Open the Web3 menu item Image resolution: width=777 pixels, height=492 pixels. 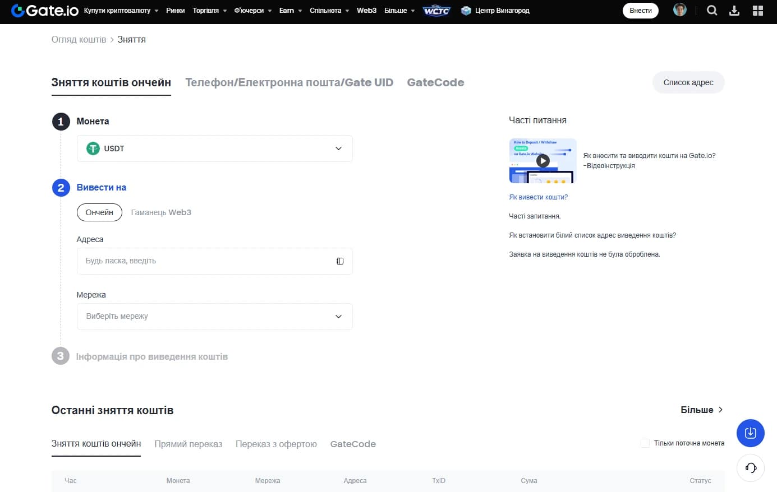click(x=366, y=11)
